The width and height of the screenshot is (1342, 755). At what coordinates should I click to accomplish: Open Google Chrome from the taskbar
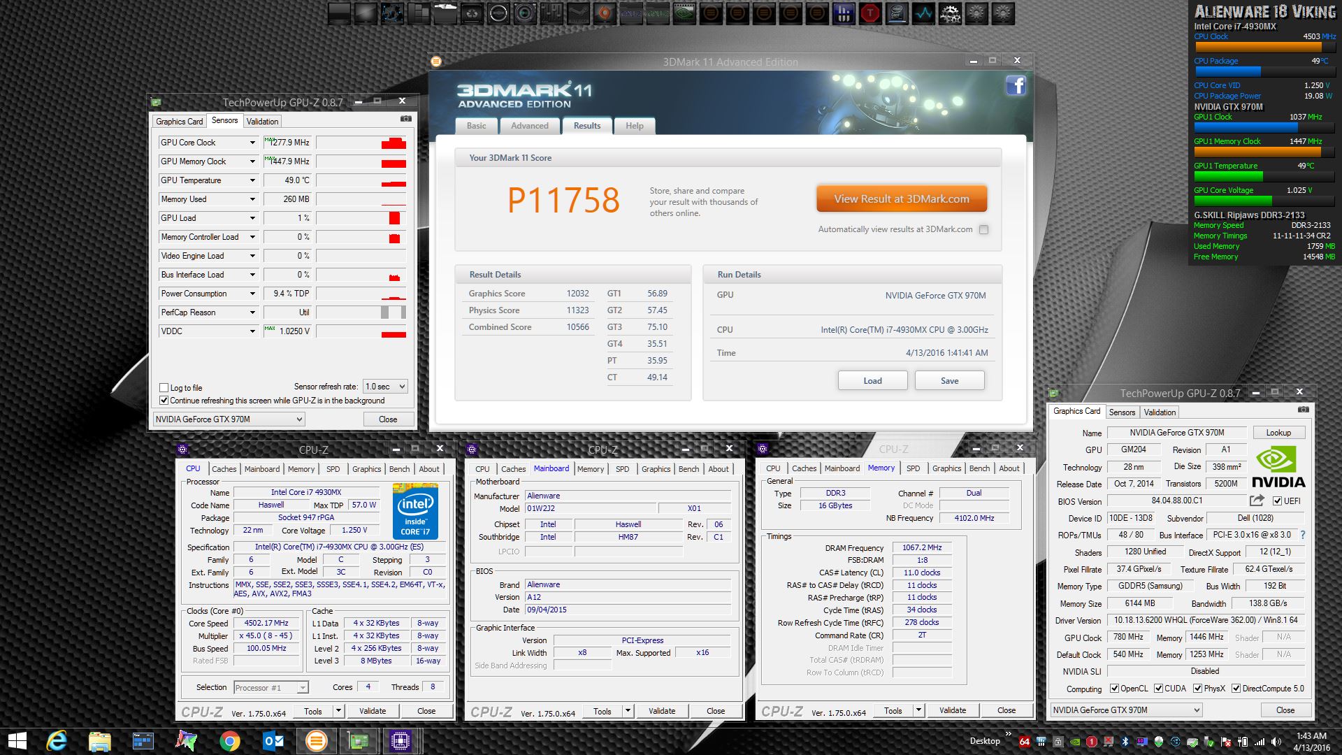click(229, 741)
